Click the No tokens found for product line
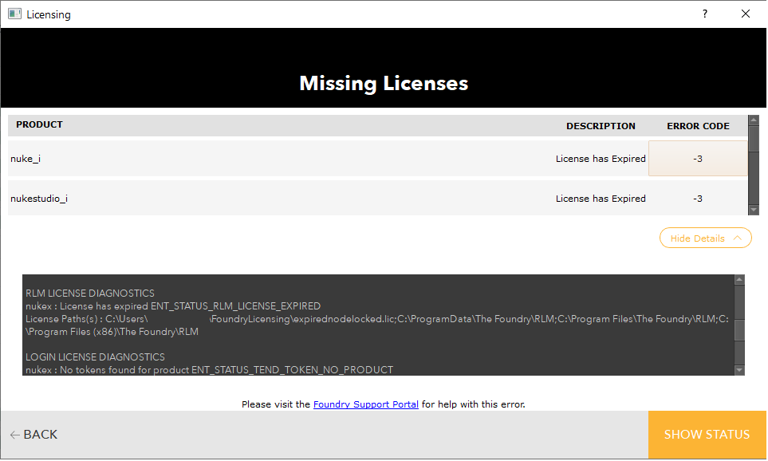Viewport: 768px width, 461px height. point(209,370)
